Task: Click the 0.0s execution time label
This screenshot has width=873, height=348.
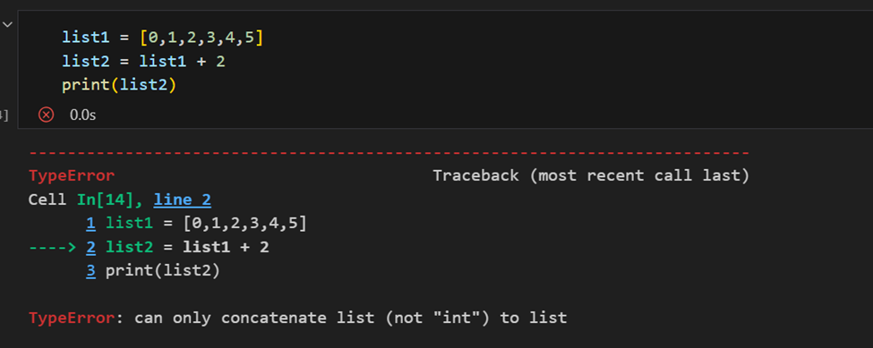Action: coord(83,115)
